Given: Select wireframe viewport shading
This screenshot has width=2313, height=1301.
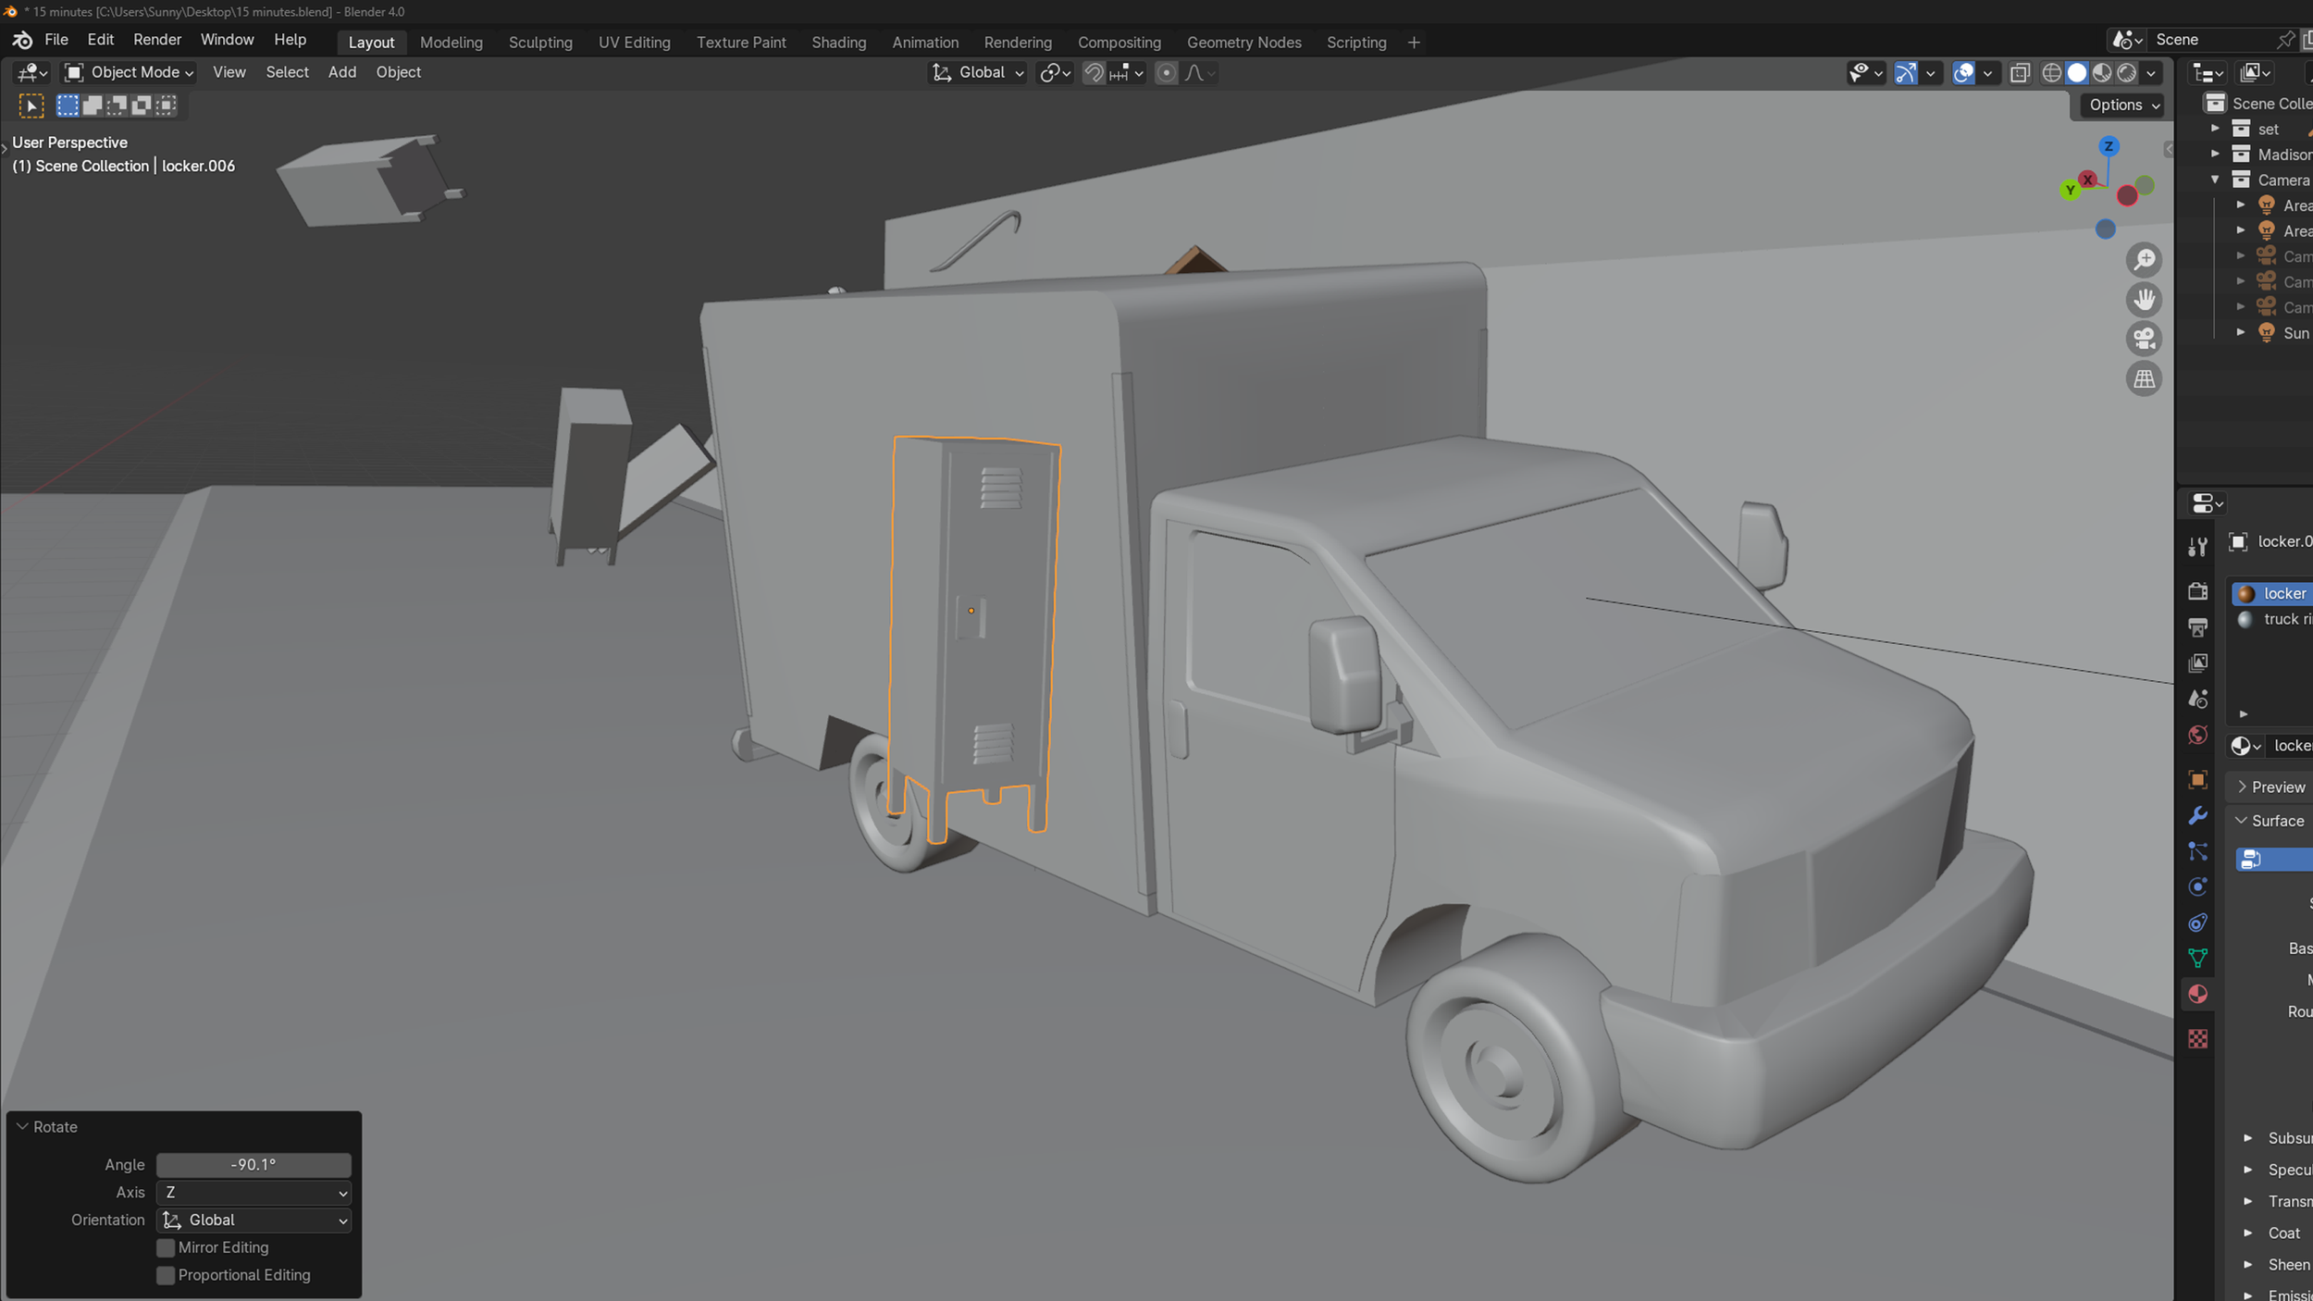Looking at the screenshot, I should tap(2051, 73).
